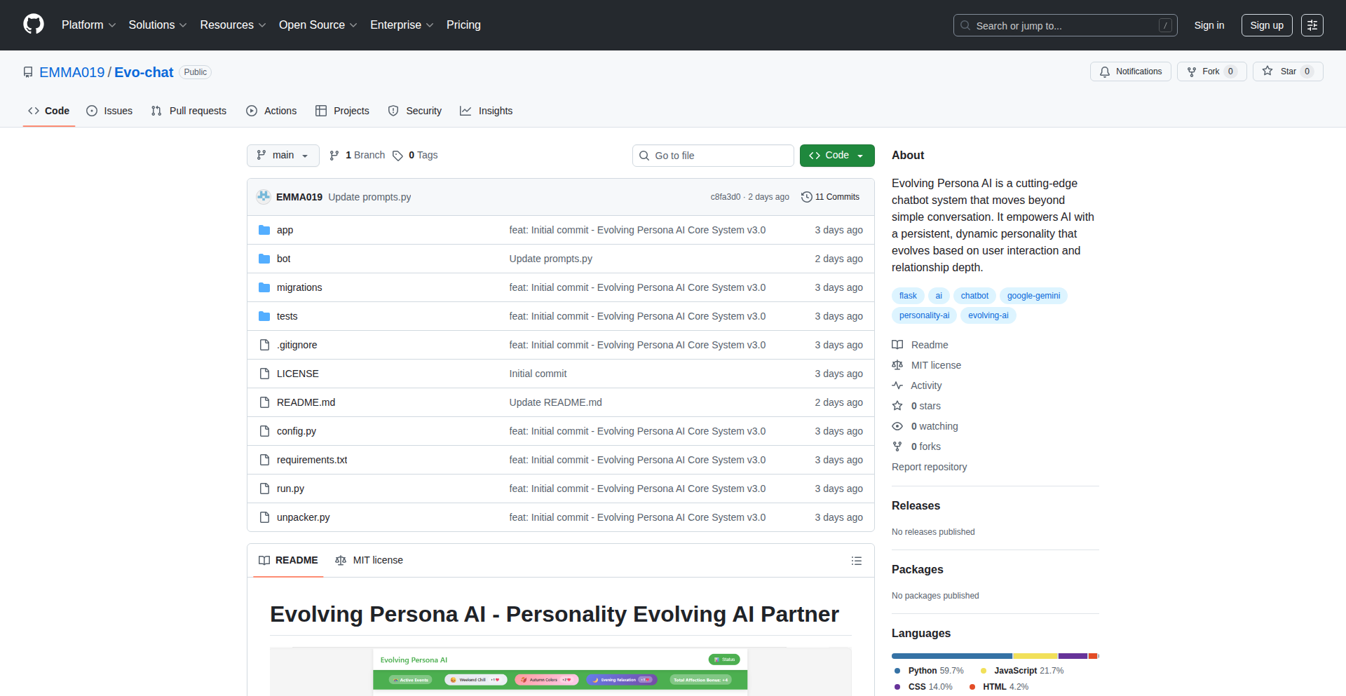Open commit history via the clock icon
This screenshot has width=1346, height=696.
(806, 197)
